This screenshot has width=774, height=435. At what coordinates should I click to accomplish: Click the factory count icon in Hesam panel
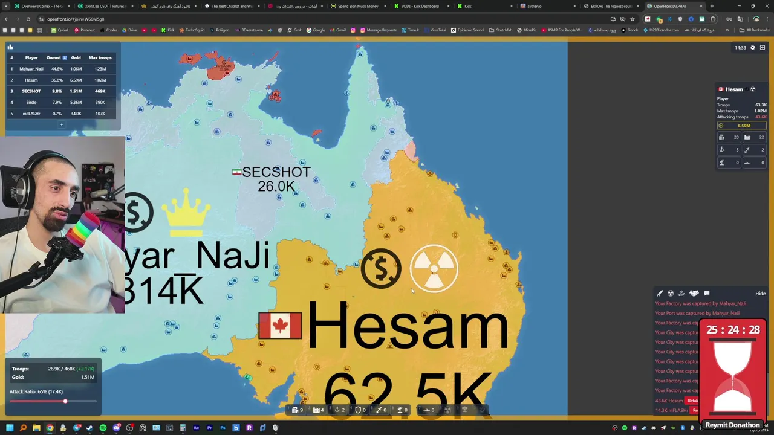[747, 137]
